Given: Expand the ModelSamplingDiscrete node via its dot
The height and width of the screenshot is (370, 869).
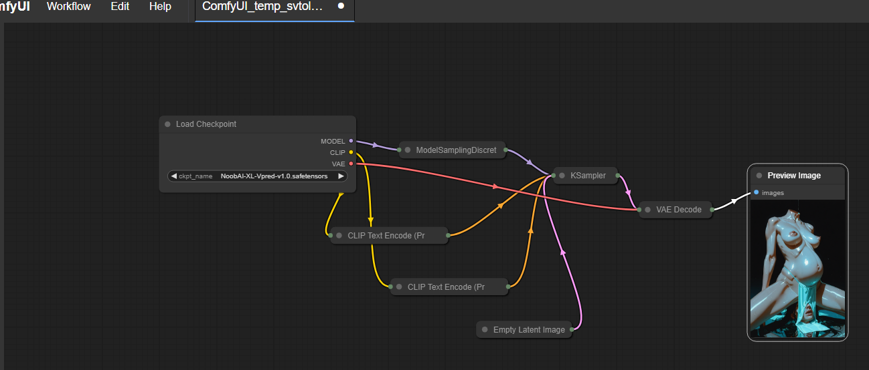Looking at the screenshot, I should tap(407, 150).
